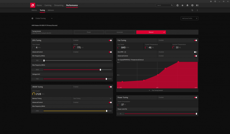This screenshot has width=230, height=134.
Task: Expand Fine Tuning Controls chevron
Action: pyautogui.click(x=150, y=90)
